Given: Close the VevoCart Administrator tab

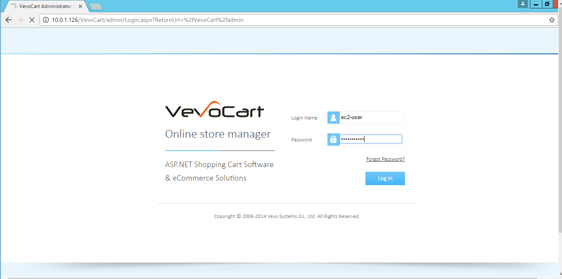Looking at the screenshot, I should coord(80,6).
